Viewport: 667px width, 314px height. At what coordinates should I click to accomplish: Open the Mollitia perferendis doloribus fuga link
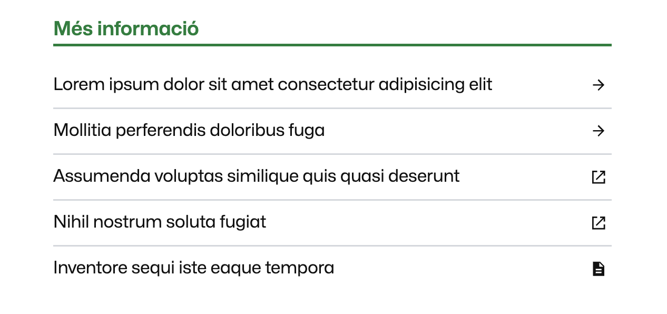189,130
